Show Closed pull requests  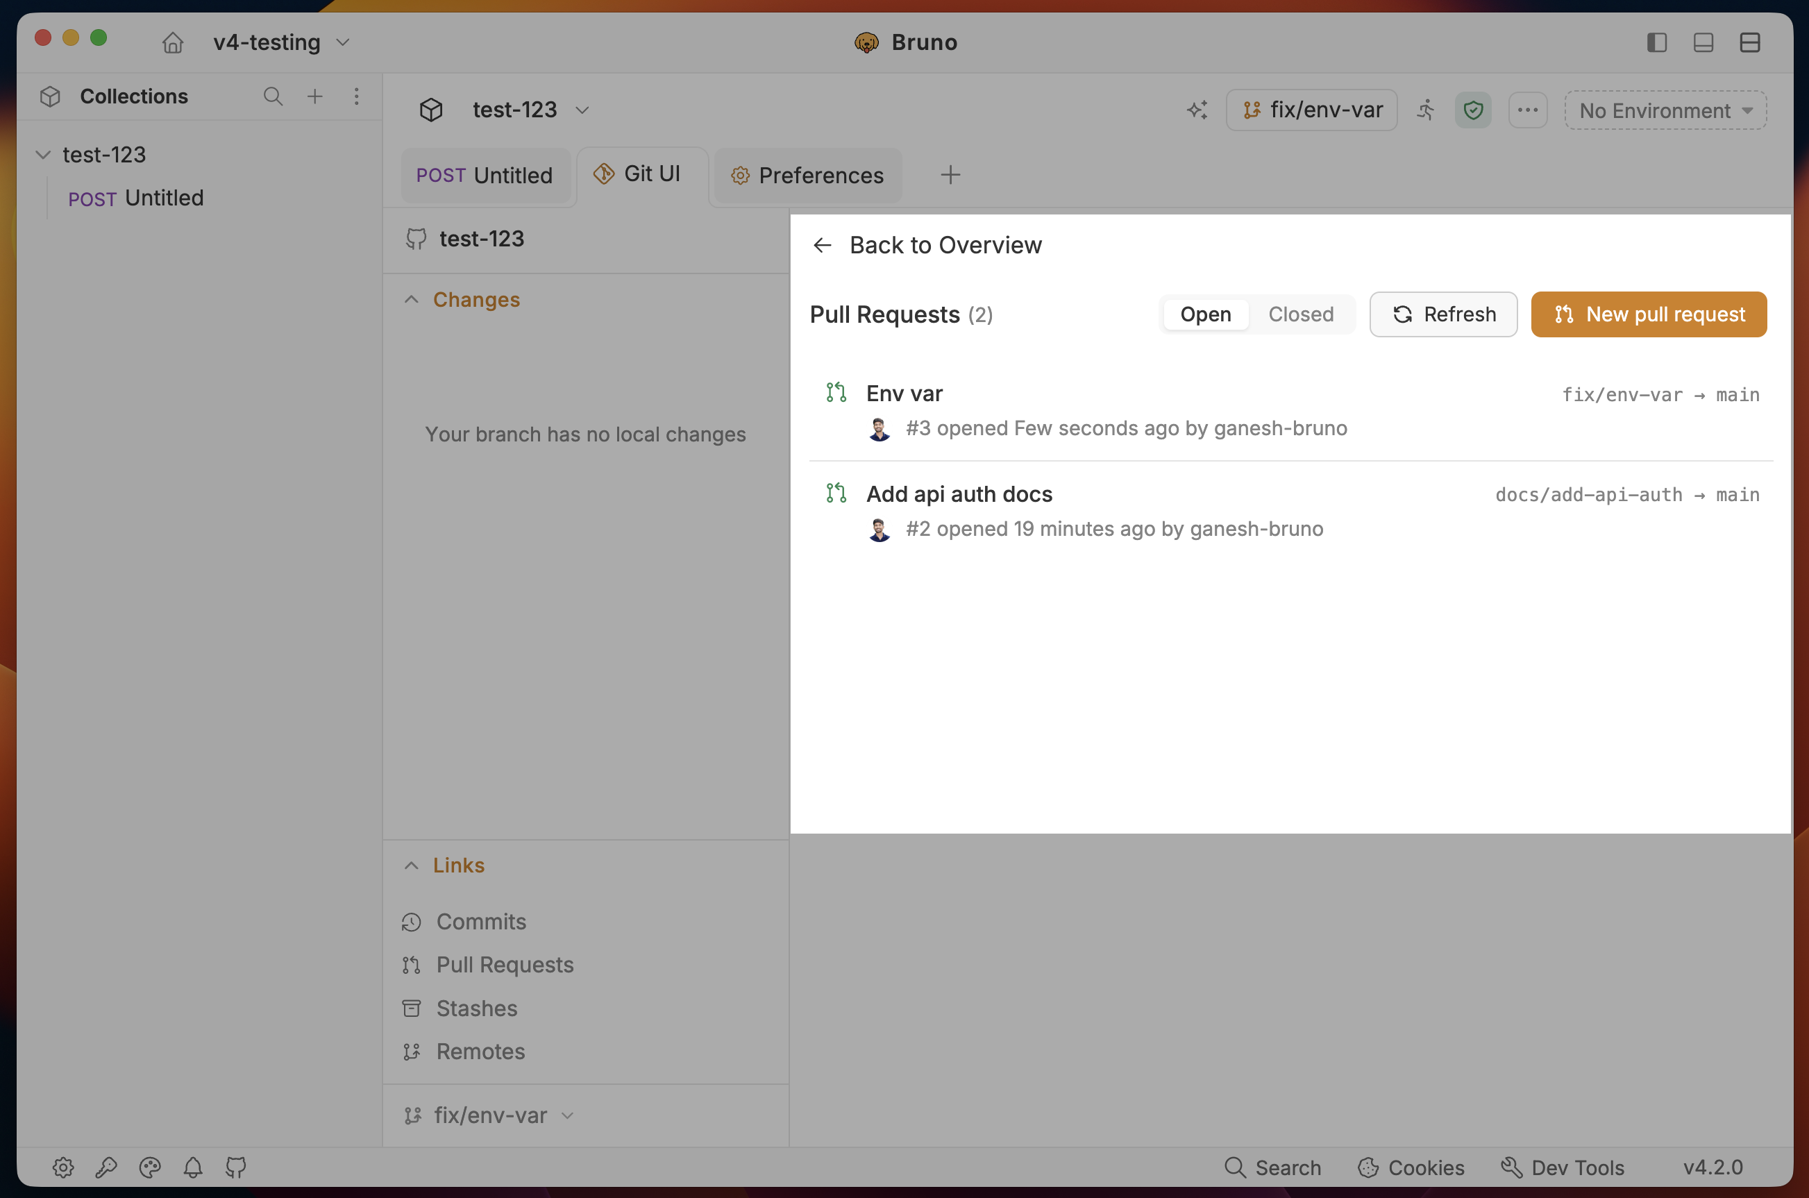1300,314
